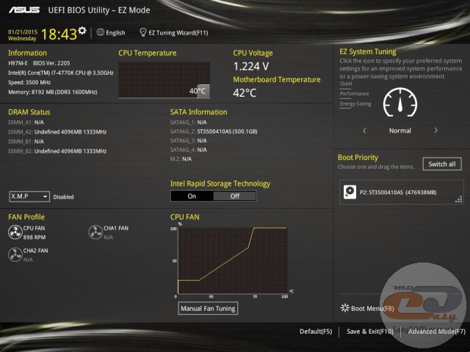This screenshot has height=352, width=470.
Task: Load Default(F5) settings
Action: (x=316, y=331)
